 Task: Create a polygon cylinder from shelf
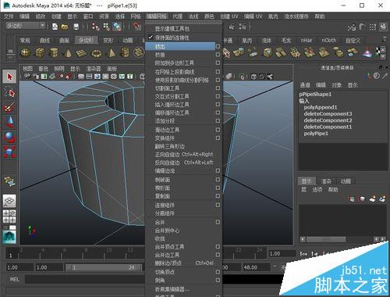[x=54, y=52]
